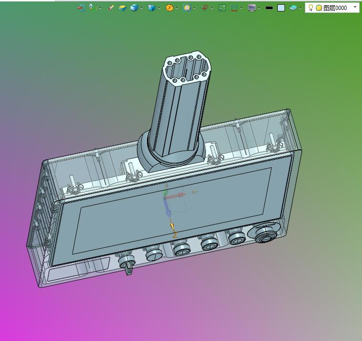Expand the section view dropdown arrow
This screenshot has width=362, height=341.
[x=242, y=8]
